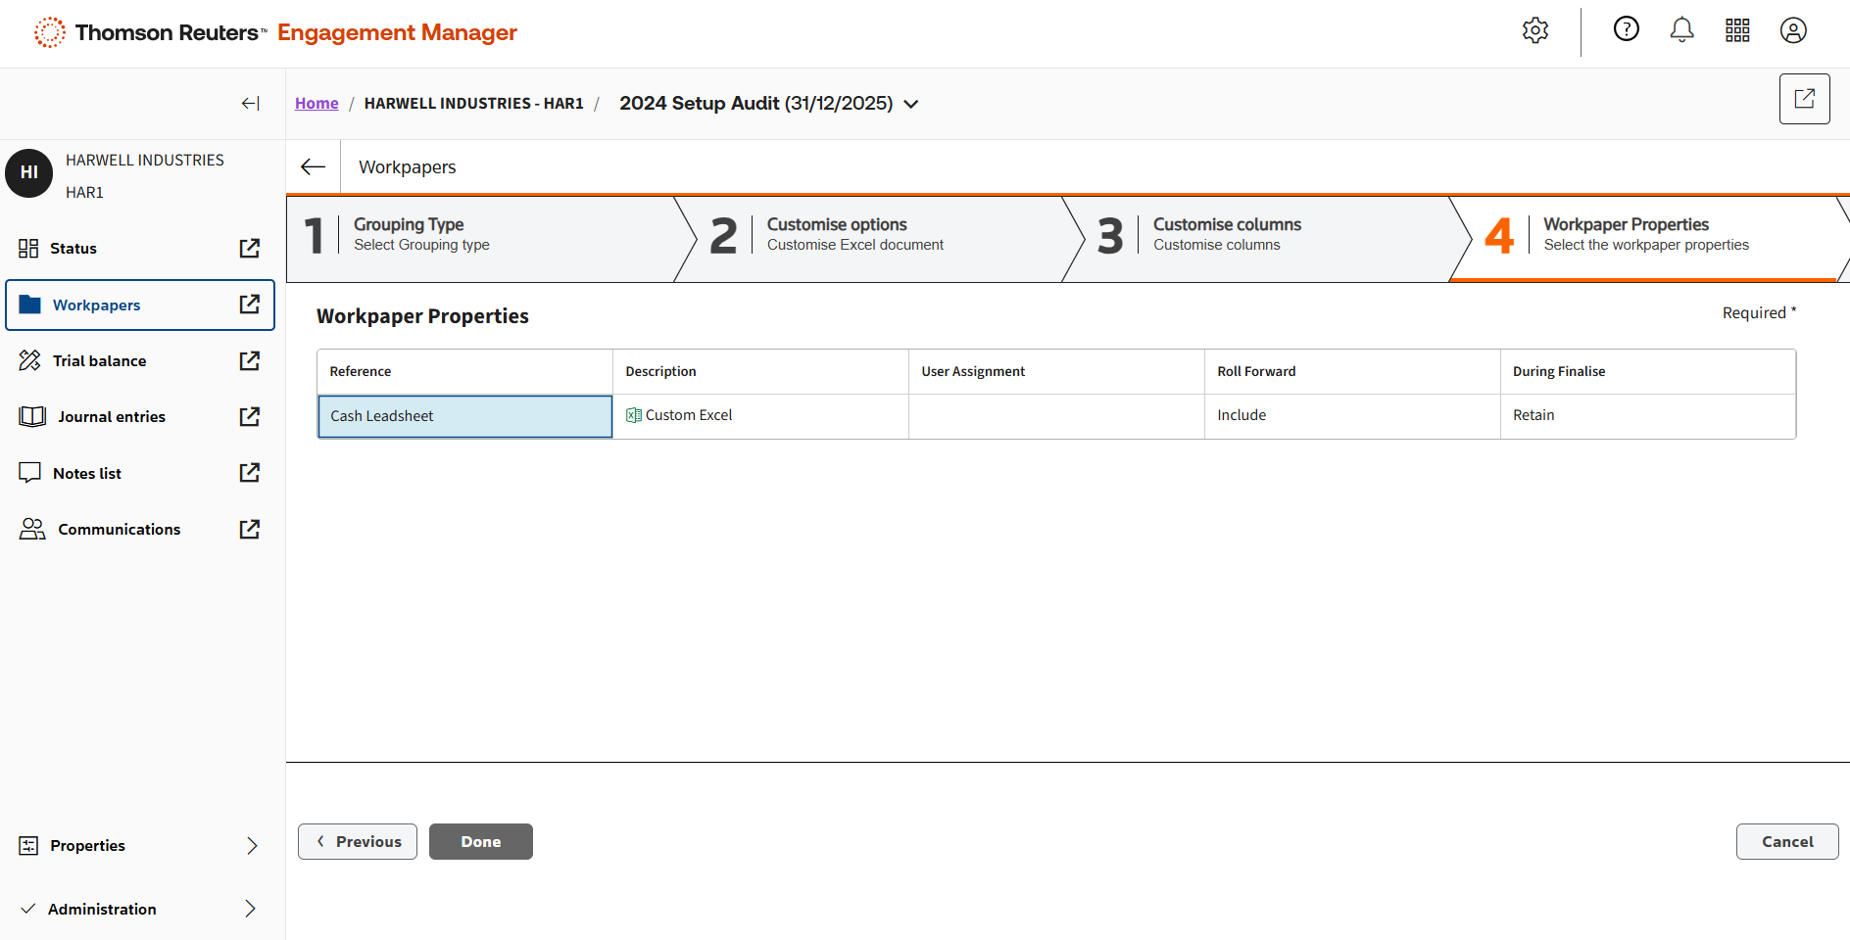Click the Cash Leadsheet reference field

pyautogui.click(x=464, y=416)
